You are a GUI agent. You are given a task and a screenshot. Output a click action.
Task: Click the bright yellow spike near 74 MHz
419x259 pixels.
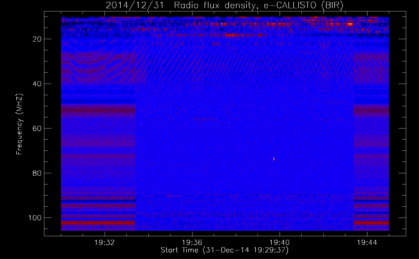pyautogui.click(x=274, y=159)
